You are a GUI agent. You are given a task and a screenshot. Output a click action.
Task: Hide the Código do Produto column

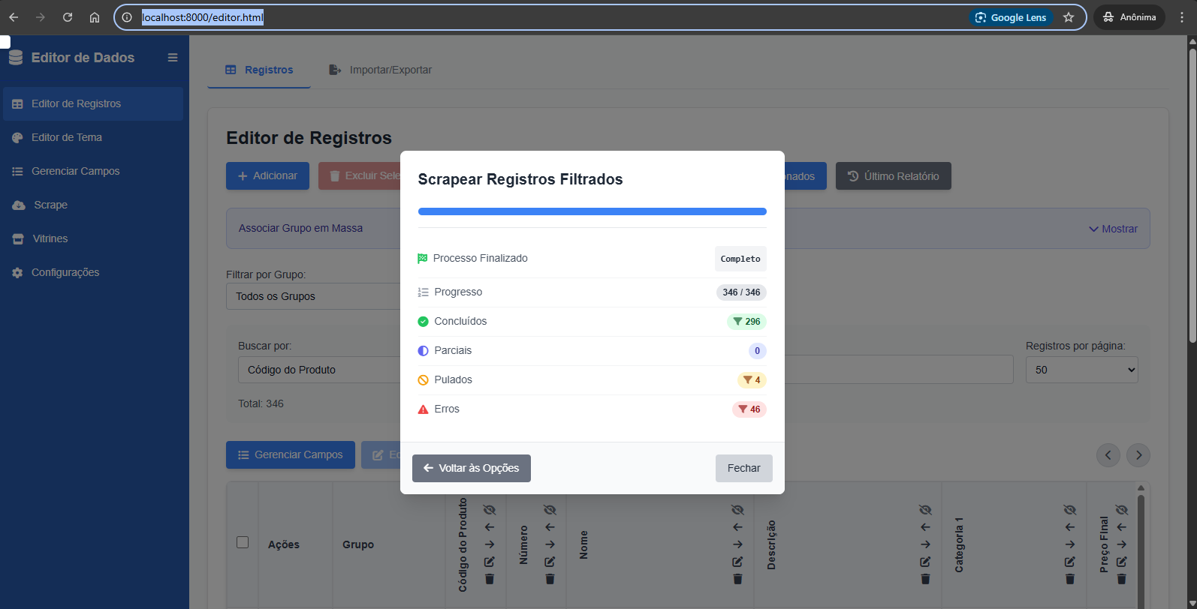click(490, 510)
